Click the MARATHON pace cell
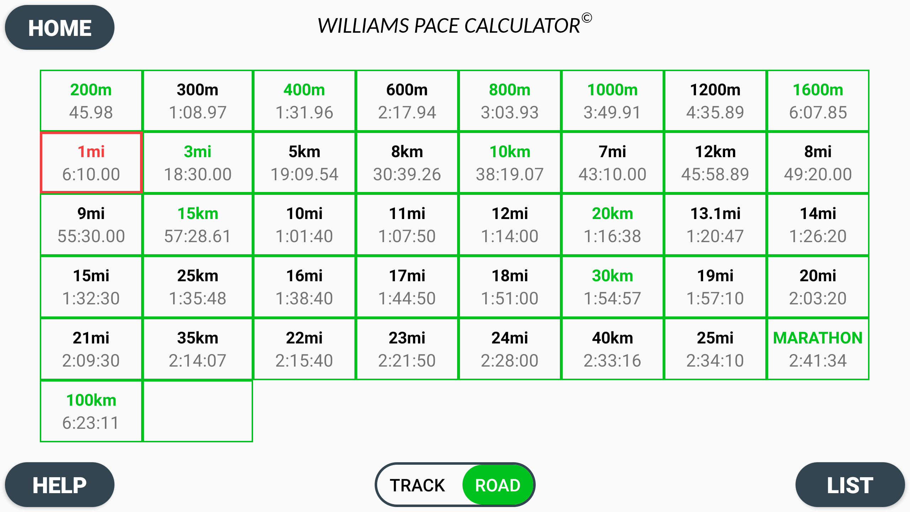This screenshot has height=512, width=910. tap(818, 348)
